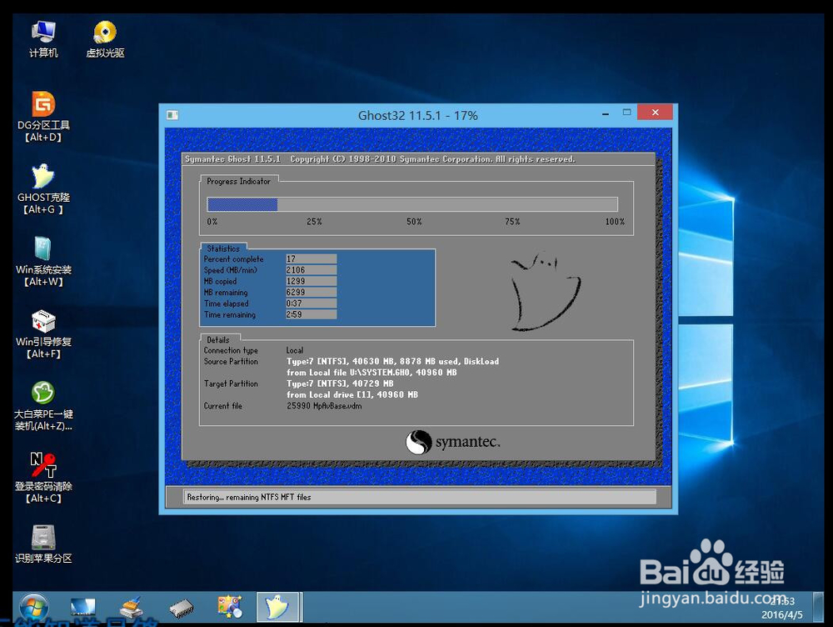Click the Ghost32 window system menu icon
Screen dimensions: 833x627
click(172, 115)
